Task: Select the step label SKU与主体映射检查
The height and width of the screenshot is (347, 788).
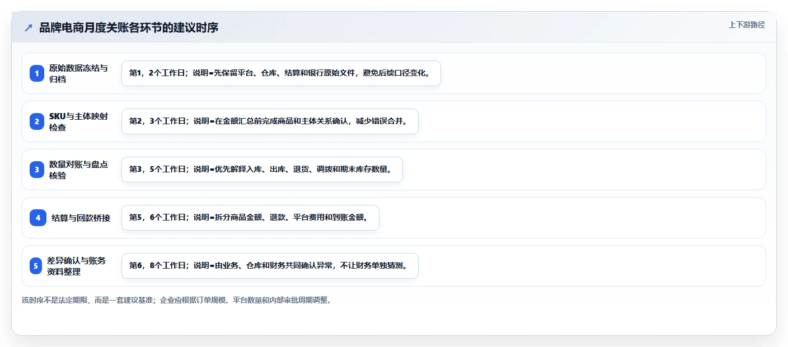Action: click(x=78, y=121)
